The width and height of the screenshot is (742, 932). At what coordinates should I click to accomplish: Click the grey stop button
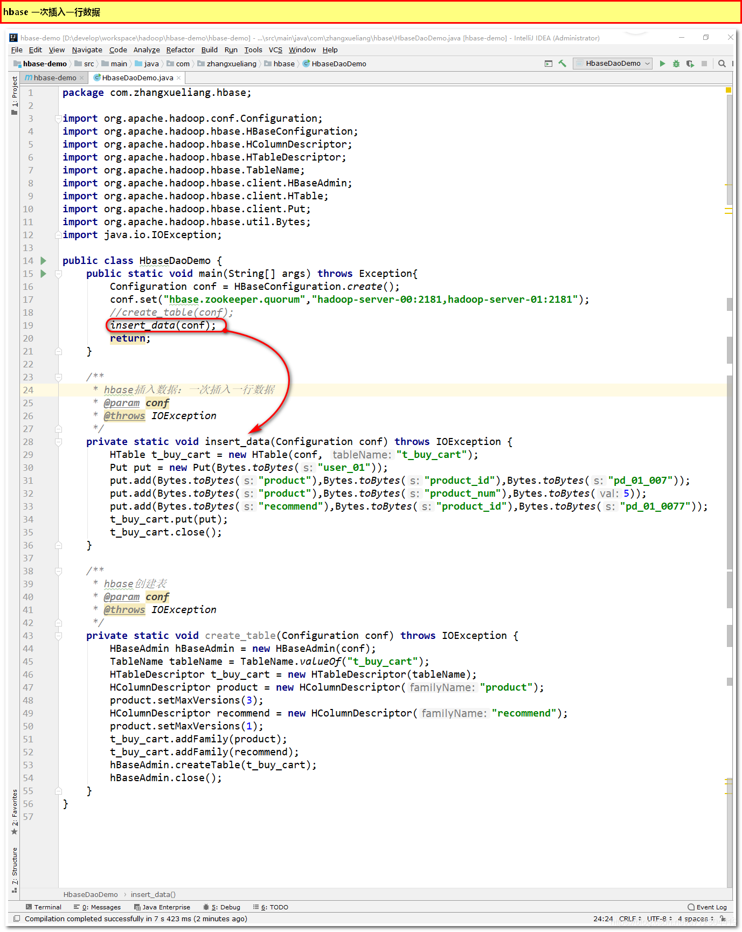point(704,64)
